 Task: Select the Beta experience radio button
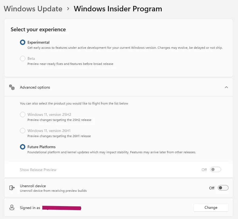(23, 58)
